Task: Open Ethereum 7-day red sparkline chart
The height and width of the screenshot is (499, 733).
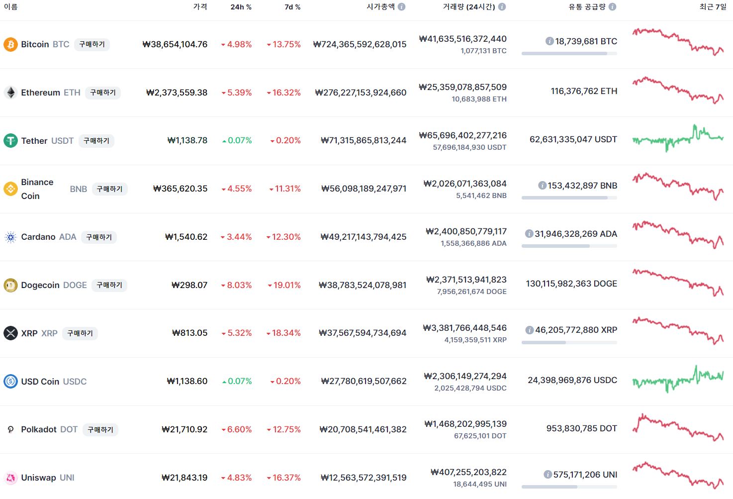Action: (x=678, y=90)
